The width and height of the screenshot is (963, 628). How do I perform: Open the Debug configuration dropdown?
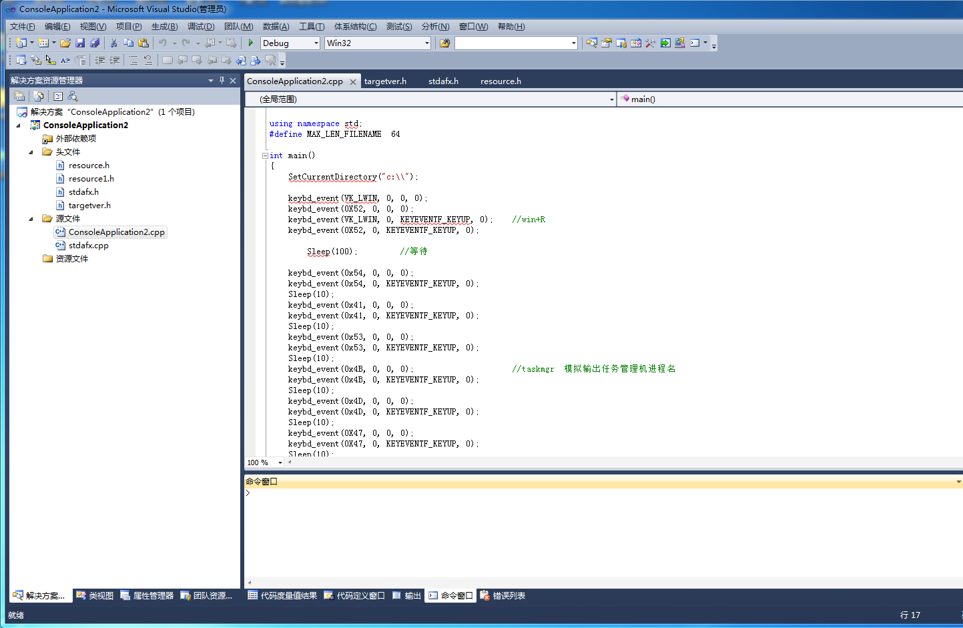tap(316, 43)
